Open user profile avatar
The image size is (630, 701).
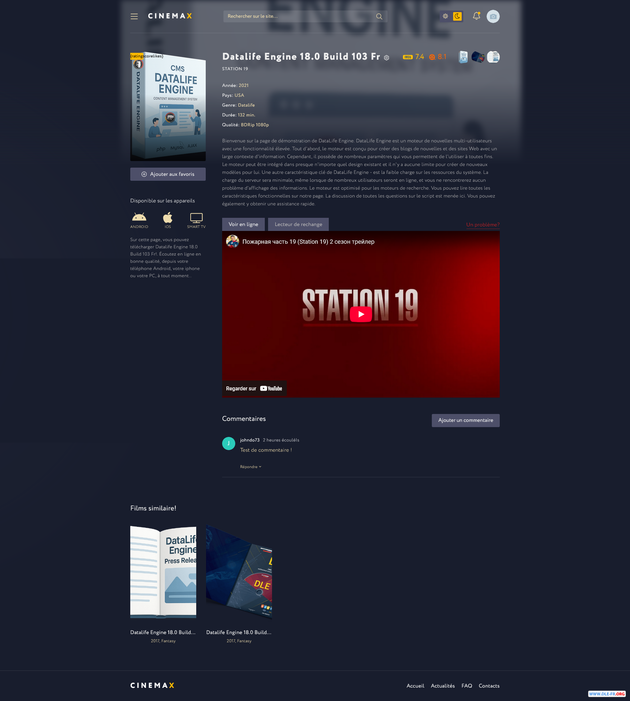tap(493, 16)
